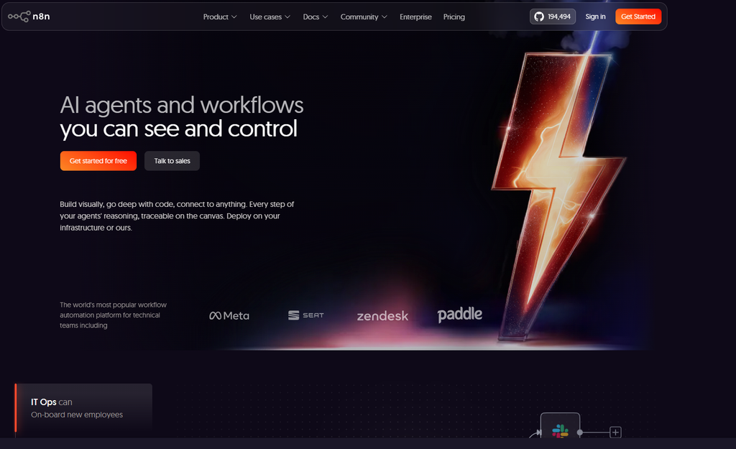Select the IT Ops can tab
Image resolution: width=736 pixels, height=449 pixels.
[x=83, y=408]
